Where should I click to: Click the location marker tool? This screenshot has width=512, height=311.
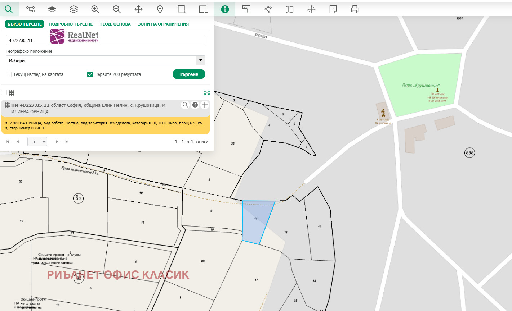tap(160, 9)
